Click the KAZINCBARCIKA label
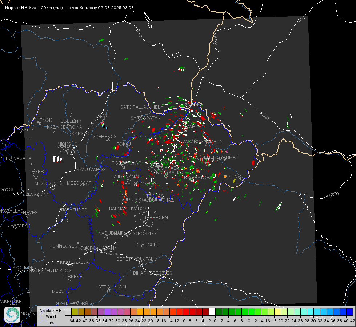Viewport: 356px width, 327px height. 64,127
